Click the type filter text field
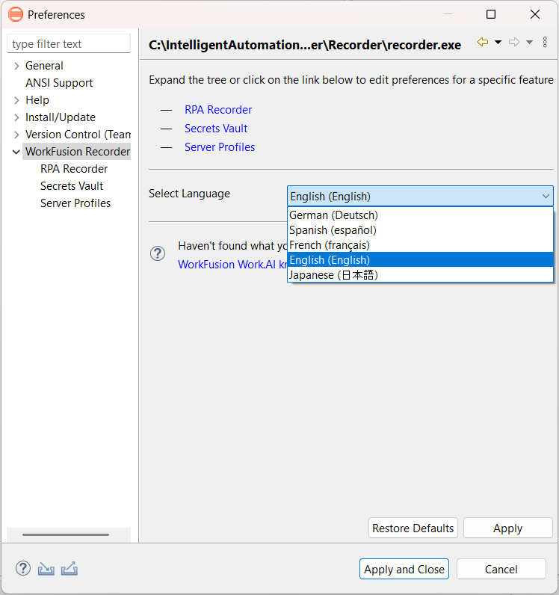Image resolution: width=559 pixels, height=595 pixels. tap(69, 43)
